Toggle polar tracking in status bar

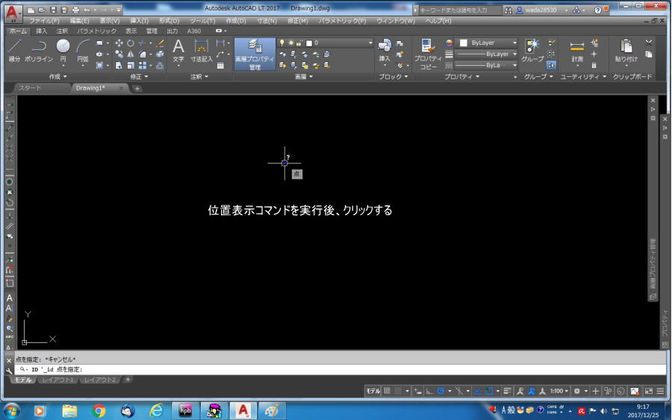pos(440,391)
